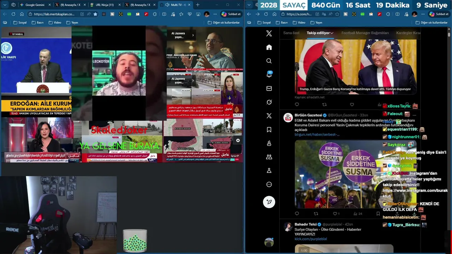Open left browser settings and more menu
Screen dimensions: 452x254
[x=215, y=14]
